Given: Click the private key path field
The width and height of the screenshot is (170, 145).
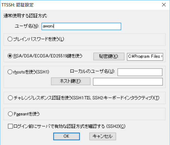Looking at the screenshot, I should point(145,57).
